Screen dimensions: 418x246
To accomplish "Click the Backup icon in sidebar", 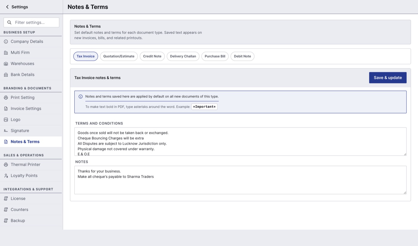I will 6,221.
